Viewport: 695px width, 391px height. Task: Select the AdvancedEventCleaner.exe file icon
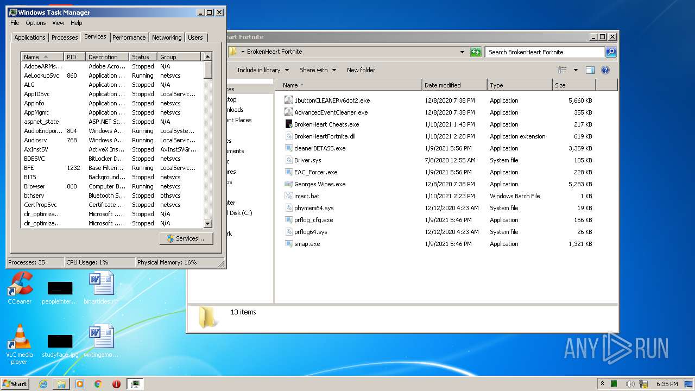pyautogui.click(x=289, y=112)
